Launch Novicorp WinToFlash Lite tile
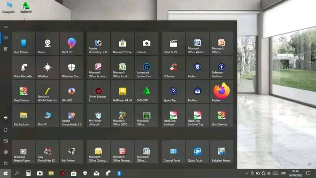This screenshot has width=316, height=178. point(47,92)
